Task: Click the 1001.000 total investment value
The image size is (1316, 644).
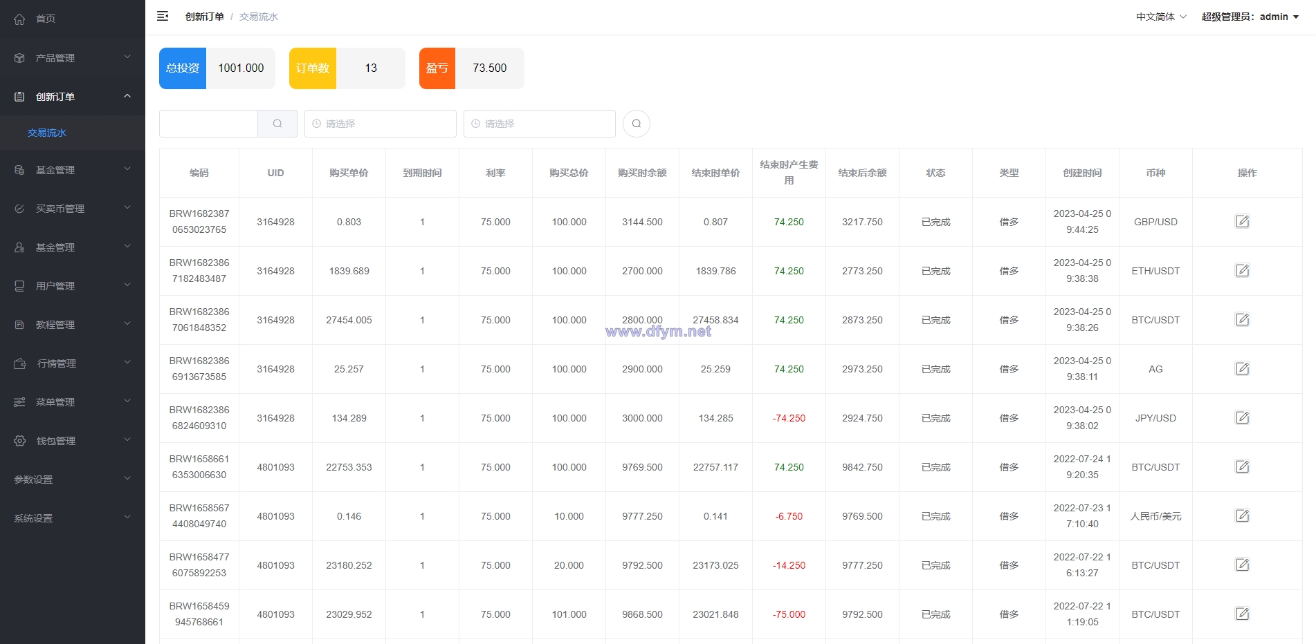Action: [241, 68]
